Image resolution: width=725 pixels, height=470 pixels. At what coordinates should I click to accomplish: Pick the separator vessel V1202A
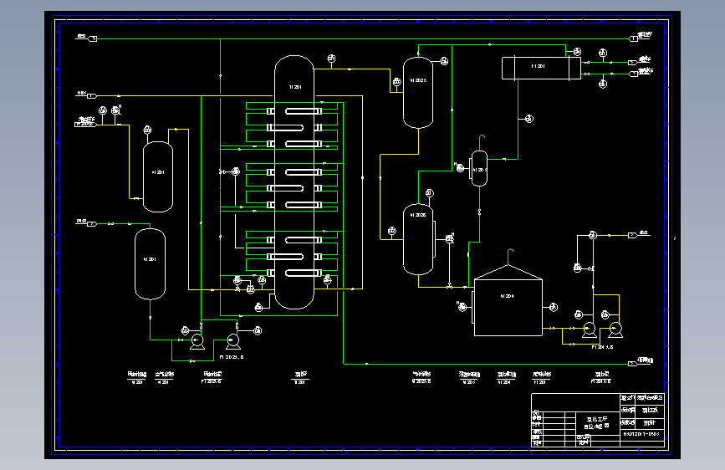tap(418, 93)
